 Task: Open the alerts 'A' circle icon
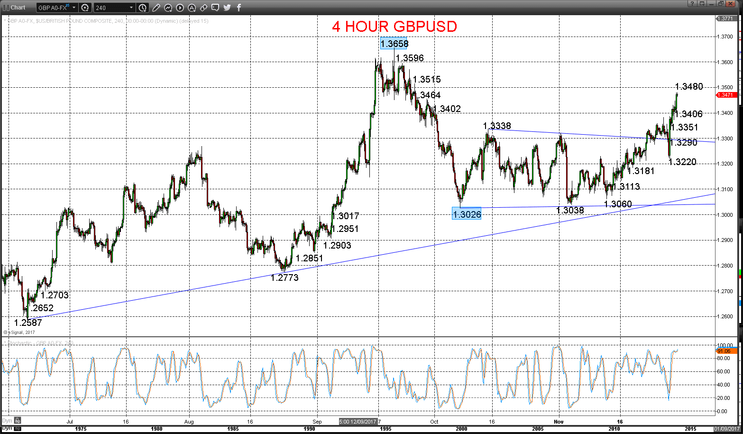pyautogui.click(x=192, y=8)
